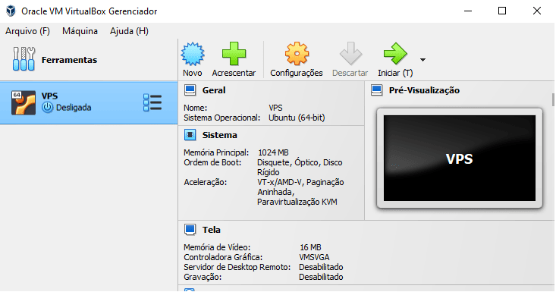The image size is (556, 292).
Task: Click the '1024 MB' memory value
Action: pyautogui.click(x=273, y=152)
